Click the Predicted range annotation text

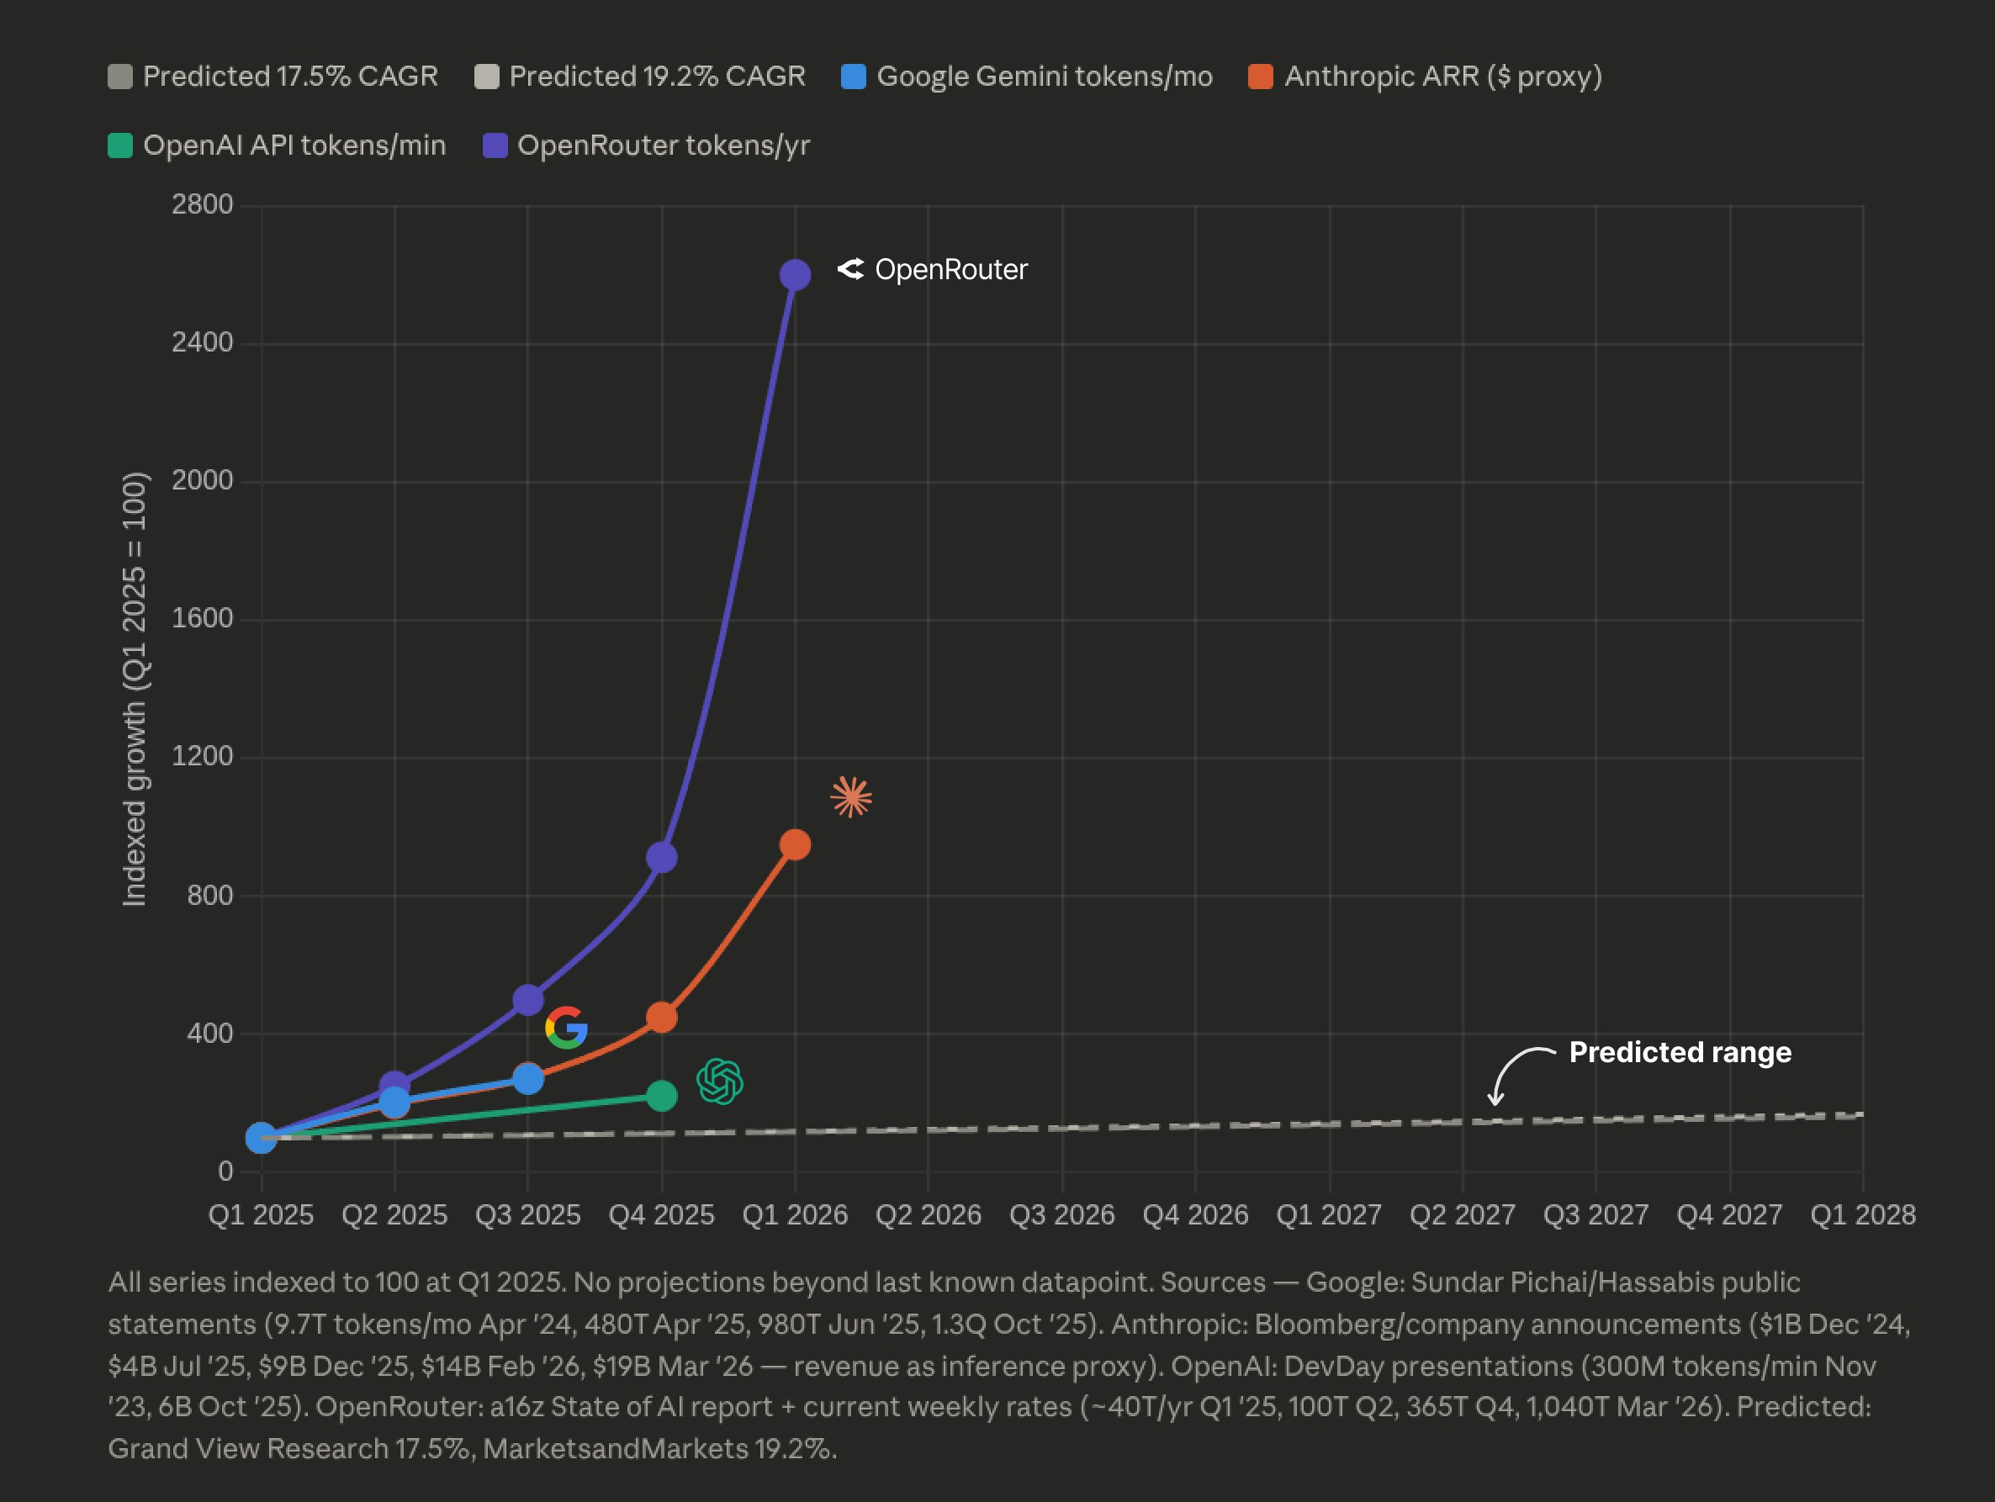[1680, 1052]
